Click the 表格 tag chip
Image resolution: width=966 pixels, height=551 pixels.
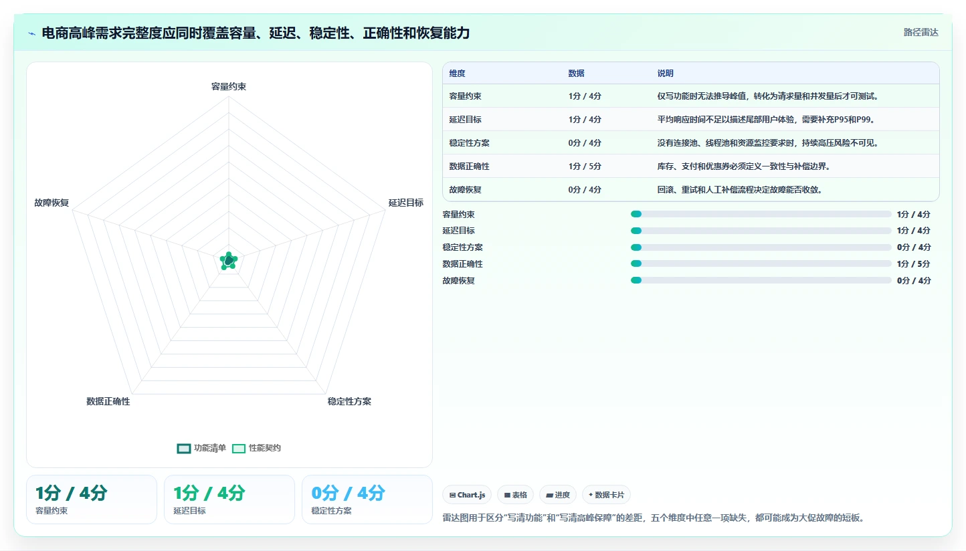tap(515, 495)
